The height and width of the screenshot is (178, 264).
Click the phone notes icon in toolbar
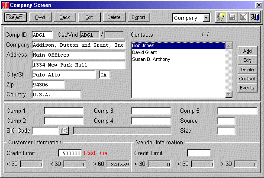220,17
